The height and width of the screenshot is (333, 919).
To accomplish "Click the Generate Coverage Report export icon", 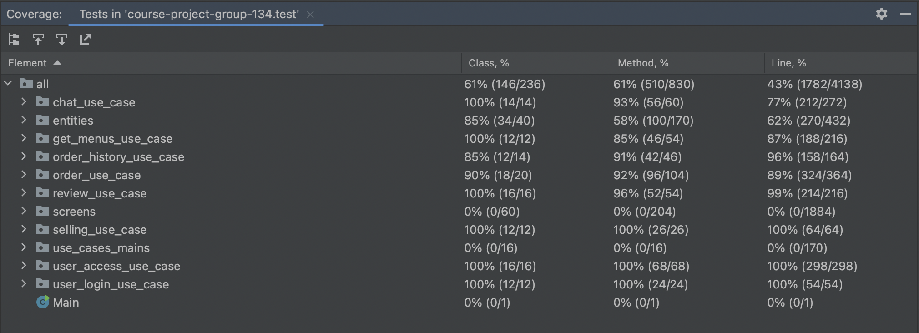I will coord(86,40).
